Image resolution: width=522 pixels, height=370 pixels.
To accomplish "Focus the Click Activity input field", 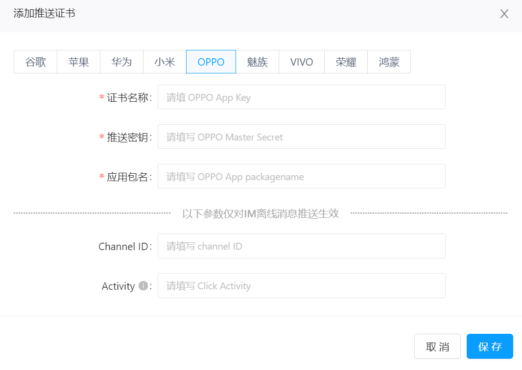I will (x=301, y=286).
